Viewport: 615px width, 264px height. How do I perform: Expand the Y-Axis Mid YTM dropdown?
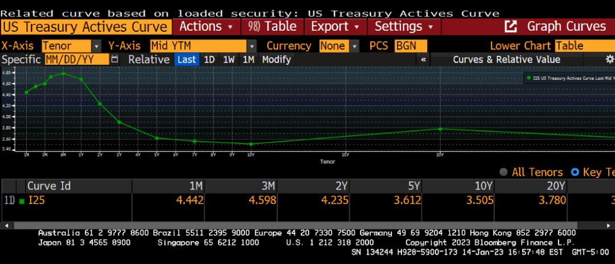pos(252,46)
